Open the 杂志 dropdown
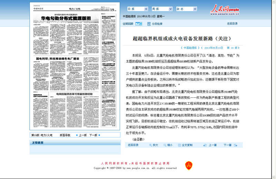This screenshot has height=179, width=276. pyautogui.click(x=186, y=9)
